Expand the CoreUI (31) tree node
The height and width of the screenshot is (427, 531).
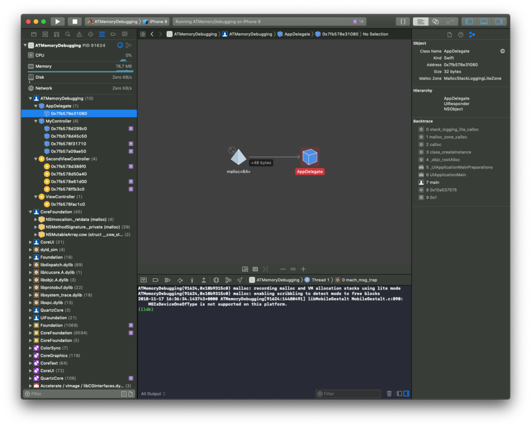31,242
